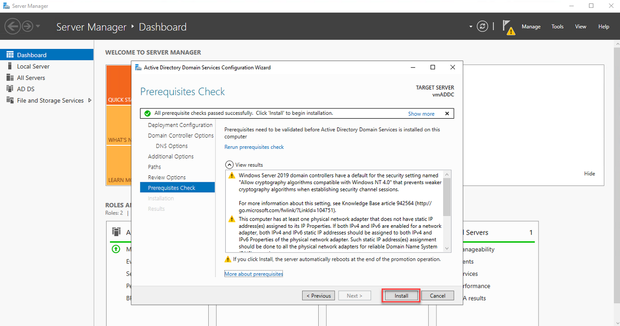Minimize the AD DS Configuration Wizard window
The image size is (620, 326).
coord(413,67)
